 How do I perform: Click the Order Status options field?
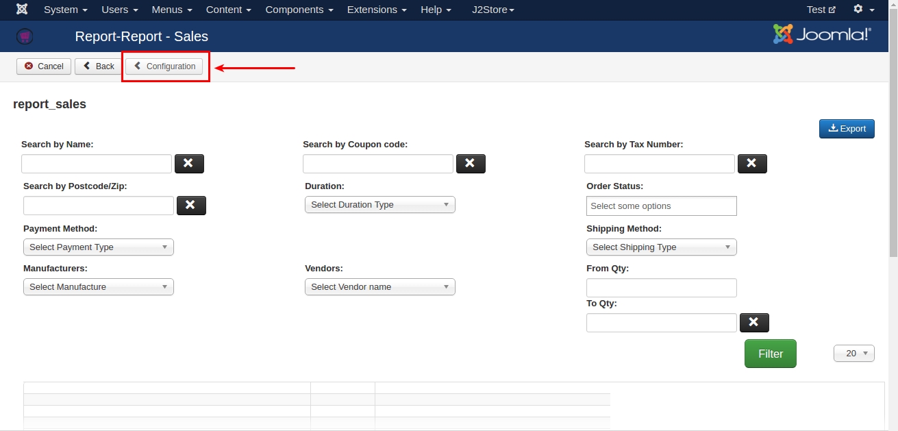(661, 206)
